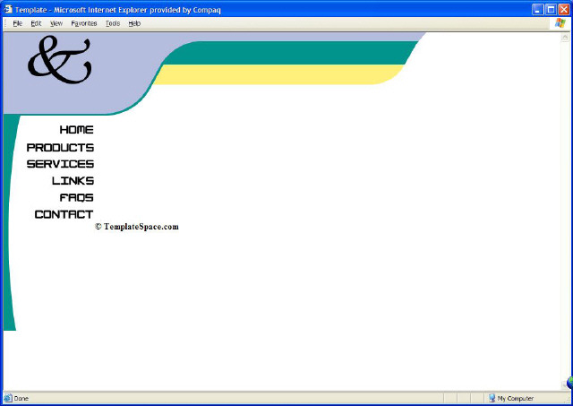Open the Favorites menu
573x406 pixels.
coord(84,23)
